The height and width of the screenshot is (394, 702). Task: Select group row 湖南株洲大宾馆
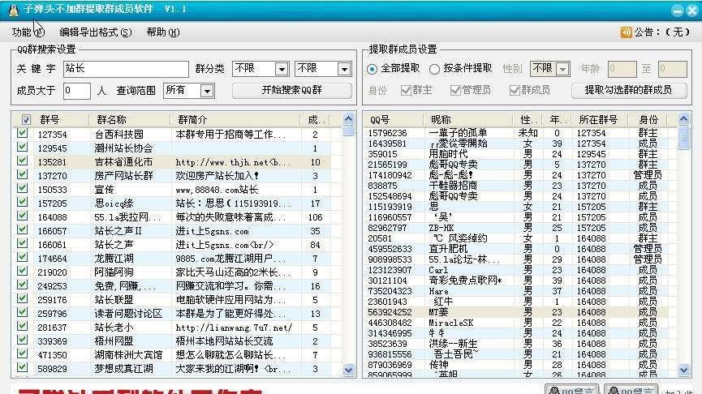[175, 355]
